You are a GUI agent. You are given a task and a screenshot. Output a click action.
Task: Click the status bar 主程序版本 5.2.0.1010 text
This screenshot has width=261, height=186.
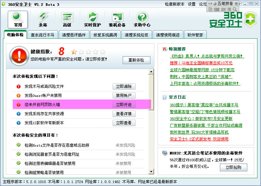[x=24, y=182]
